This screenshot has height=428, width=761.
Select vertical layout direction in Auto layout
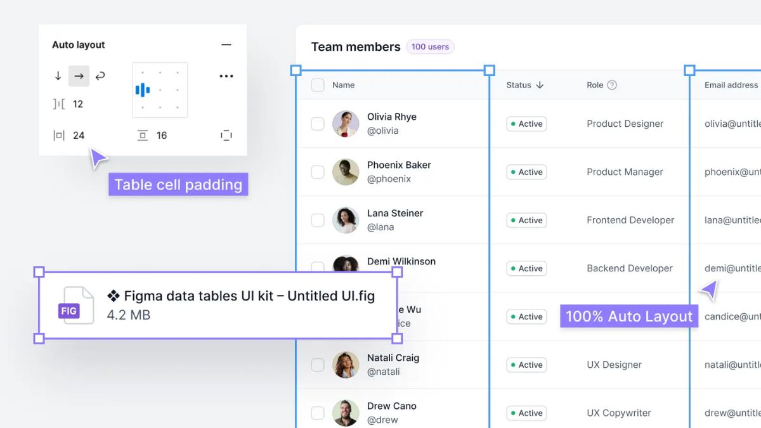pos(57,75)
